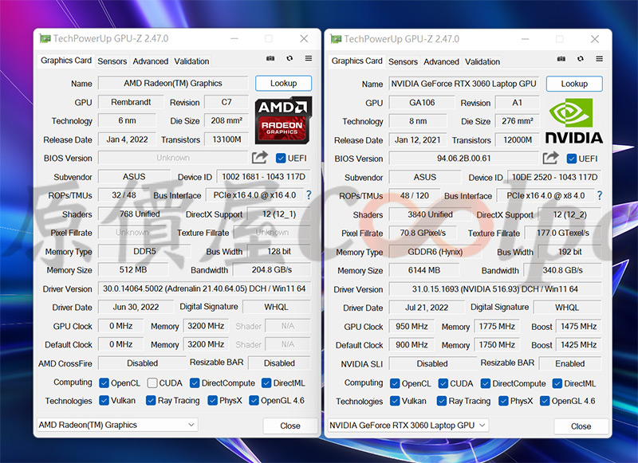Click the screenshot camera icon in AMD window
The height and width of the screenshot is (463, 638).
click(270, 58)
